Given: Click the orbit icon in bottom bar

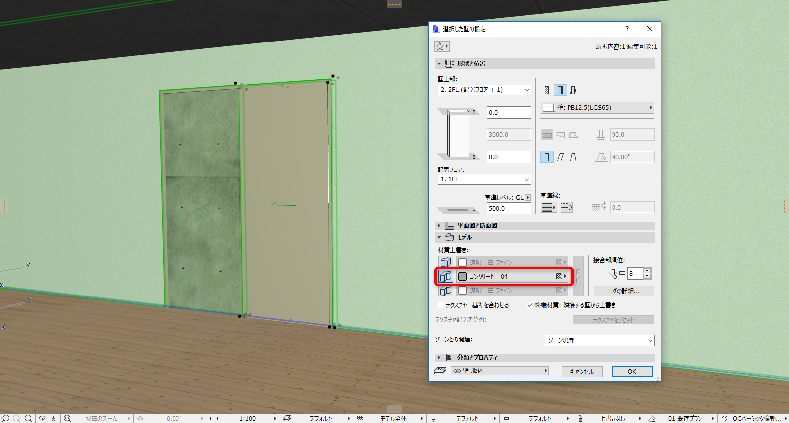Looking at the screenshot, I should tap(43, 419).
